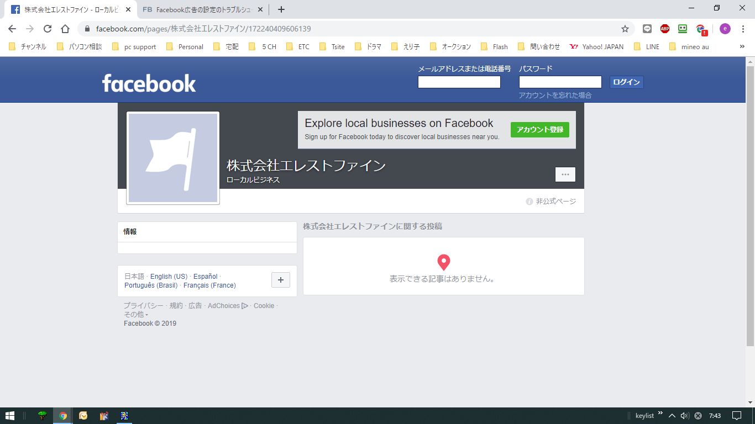Click the green アカウント登録 button

click(539, 130)
